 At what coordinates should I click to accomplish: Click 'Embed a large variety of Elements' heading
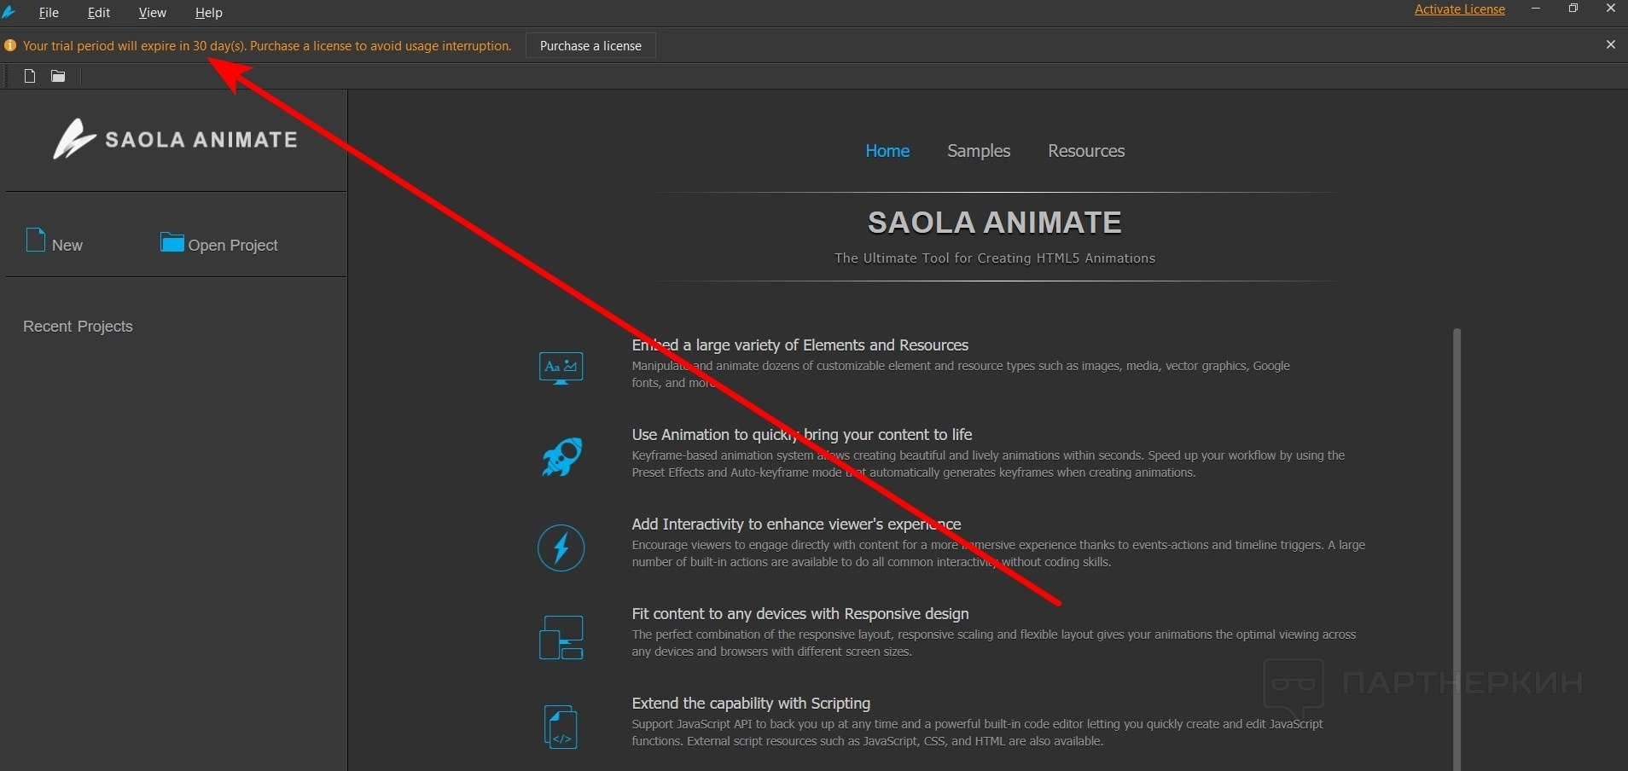(x=800, y=345)
